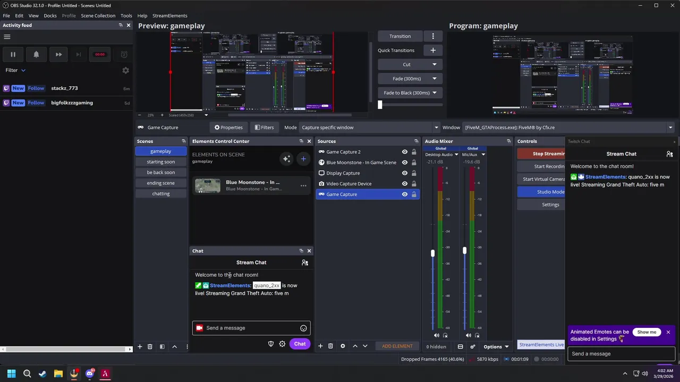The image size is (680, 382).
Task: Expand the Cut transition dropdown arrow
Action: pos(434,64)
